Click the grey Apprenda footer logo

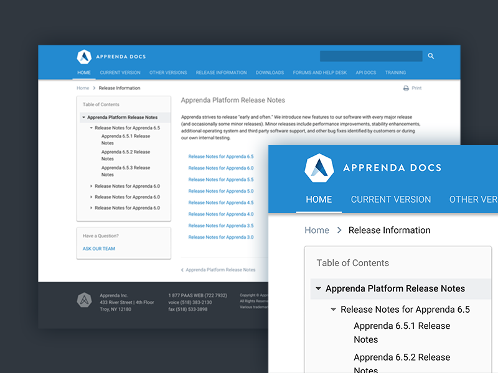84,300
